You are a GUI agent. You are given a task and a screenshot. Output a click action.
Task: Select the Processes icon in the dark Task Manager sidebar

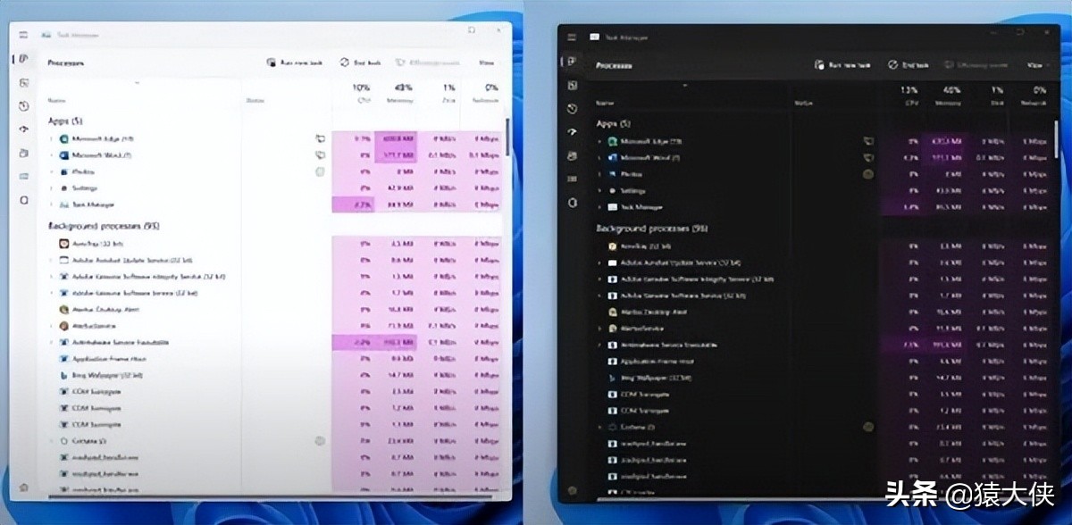click(572, 62)
